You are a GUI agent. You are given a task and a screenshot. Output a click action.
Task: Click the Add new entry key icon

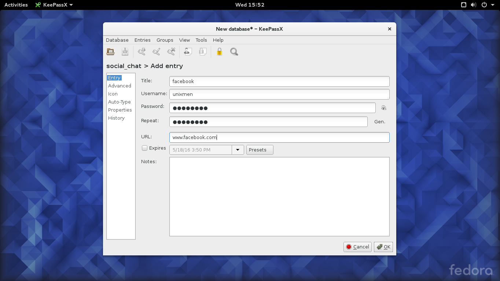(x=142, y=52)
